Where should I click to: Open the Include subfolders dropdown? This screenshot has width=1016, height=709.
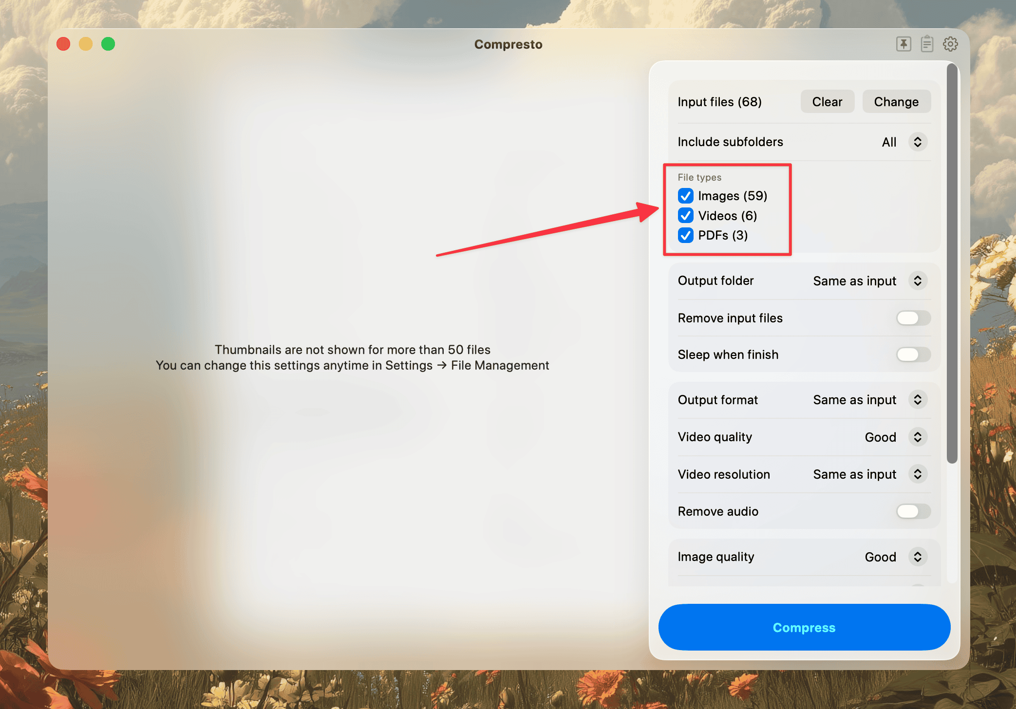coord(918,142)
